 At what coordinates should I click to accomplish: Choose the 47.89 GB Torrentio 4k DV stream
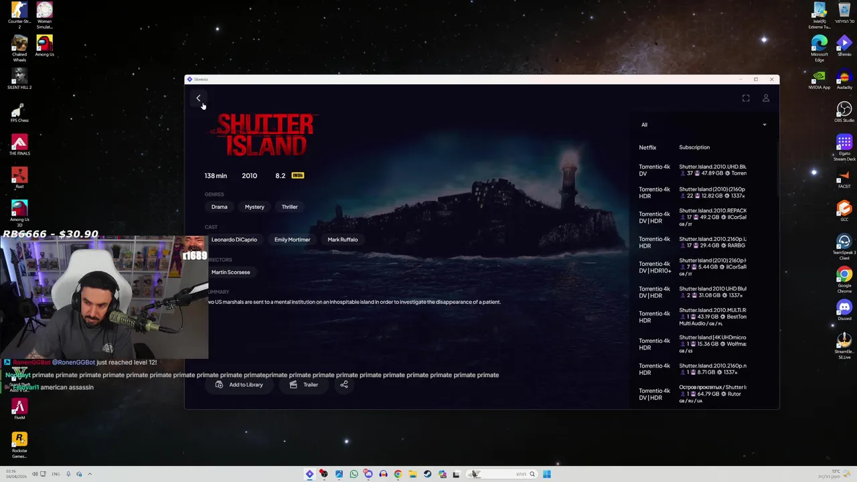point(703,170)
